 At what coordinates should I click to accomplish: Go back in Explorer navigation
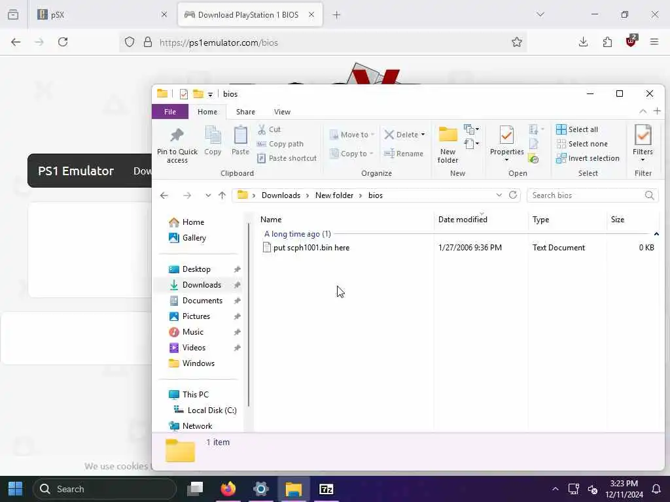[x=164, y=195]
